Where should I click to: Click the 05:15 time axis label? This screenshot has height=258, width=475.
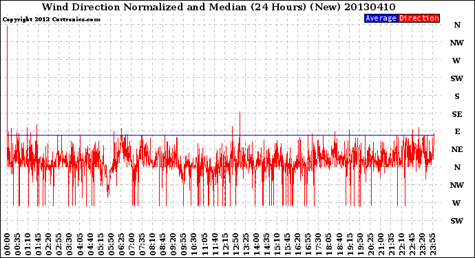point(101,244)
